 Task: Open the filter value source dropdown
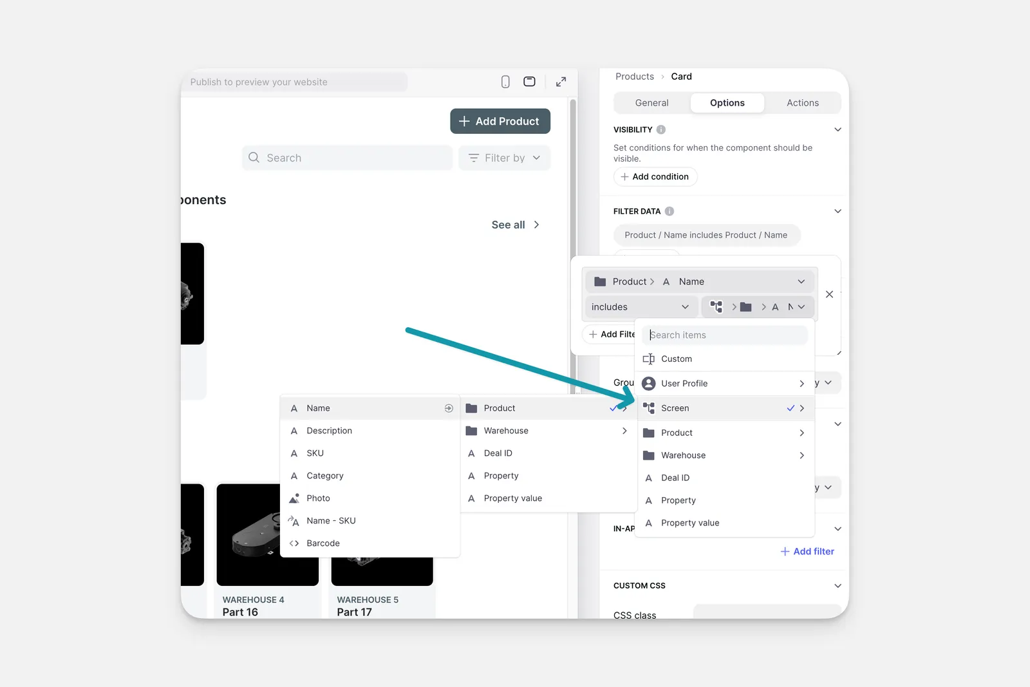coord(758,307)
